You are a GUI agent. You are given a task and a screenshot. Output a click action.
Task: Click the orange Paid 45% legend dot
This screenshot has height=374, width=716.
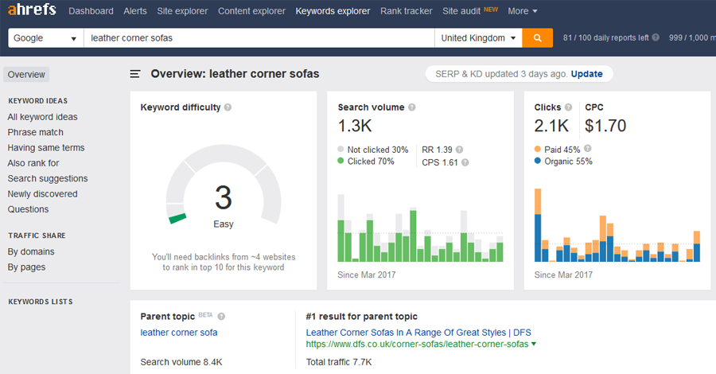(x=538, y=149)
